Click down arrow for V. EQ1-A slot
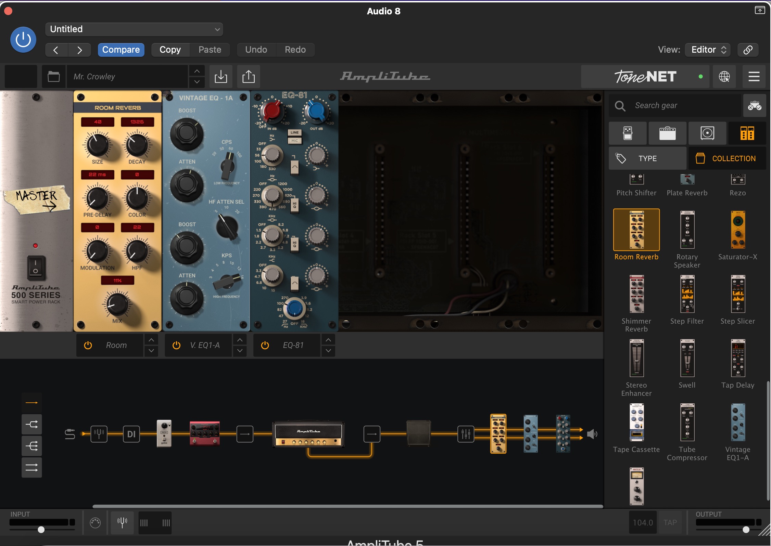 (240, 351)
